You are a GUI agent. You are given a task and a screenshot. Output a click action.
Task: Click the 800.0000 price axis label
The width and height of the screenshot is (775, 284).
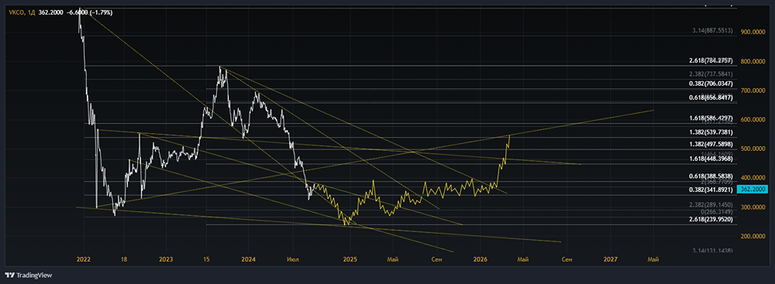pyautogui.click(x=753, y=62)
